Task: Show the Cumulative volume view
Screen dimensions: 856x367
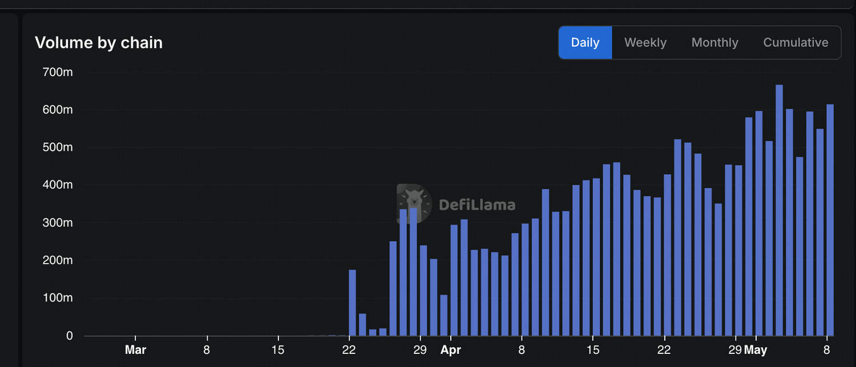Action: (x=796, y=42)
